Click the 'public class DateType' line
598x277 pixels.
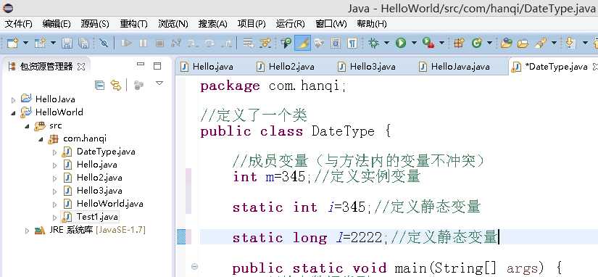tap(296, 132)
